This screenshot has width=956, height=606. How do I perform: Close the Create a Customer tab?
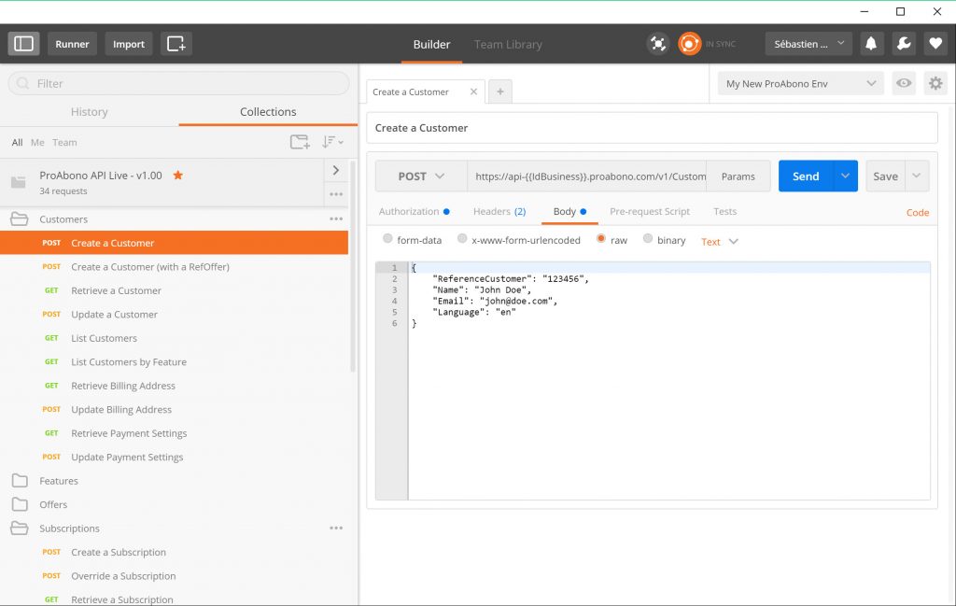[473, 92]
